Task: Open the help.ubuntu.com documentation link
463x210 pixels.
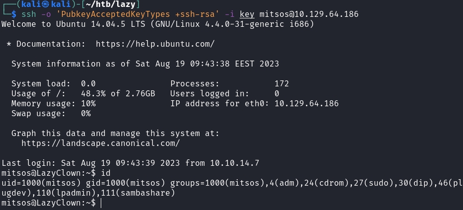Action: pyautogui.click(x=155, y=44)
